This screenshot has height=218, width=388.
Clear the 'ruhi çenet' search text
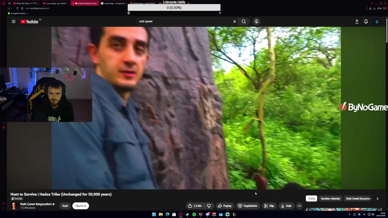[234, 21]
